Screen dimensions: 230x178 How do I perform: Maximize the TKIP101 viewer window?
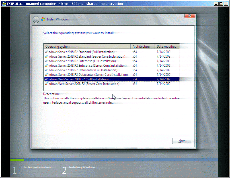221,4
